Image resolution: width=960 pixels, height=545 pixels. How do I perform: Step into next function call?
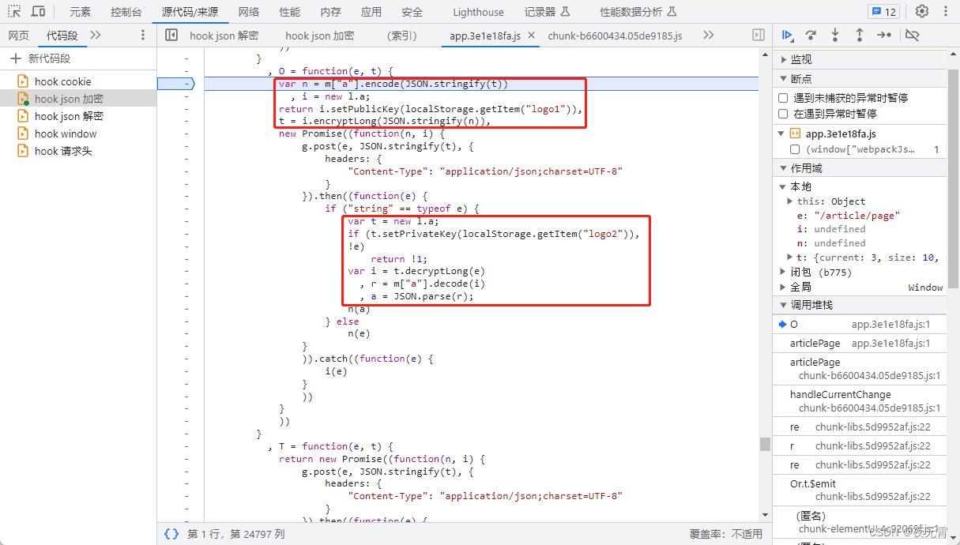835,36
